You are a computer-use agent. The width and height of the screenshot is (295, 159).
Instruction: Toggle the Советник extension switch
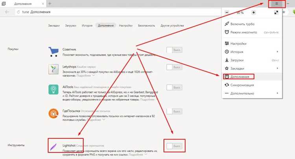tap(174, 50)
